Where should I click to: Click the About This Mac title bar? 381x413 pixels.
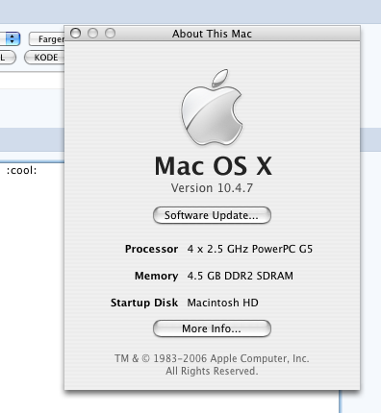tap(212, 34)
